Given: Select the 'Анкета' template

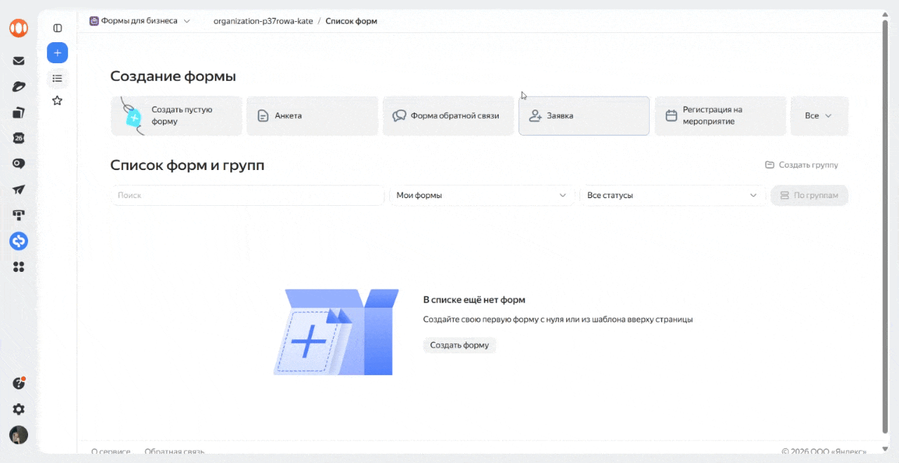Looking at the screenshot, I should click(313, 116).
